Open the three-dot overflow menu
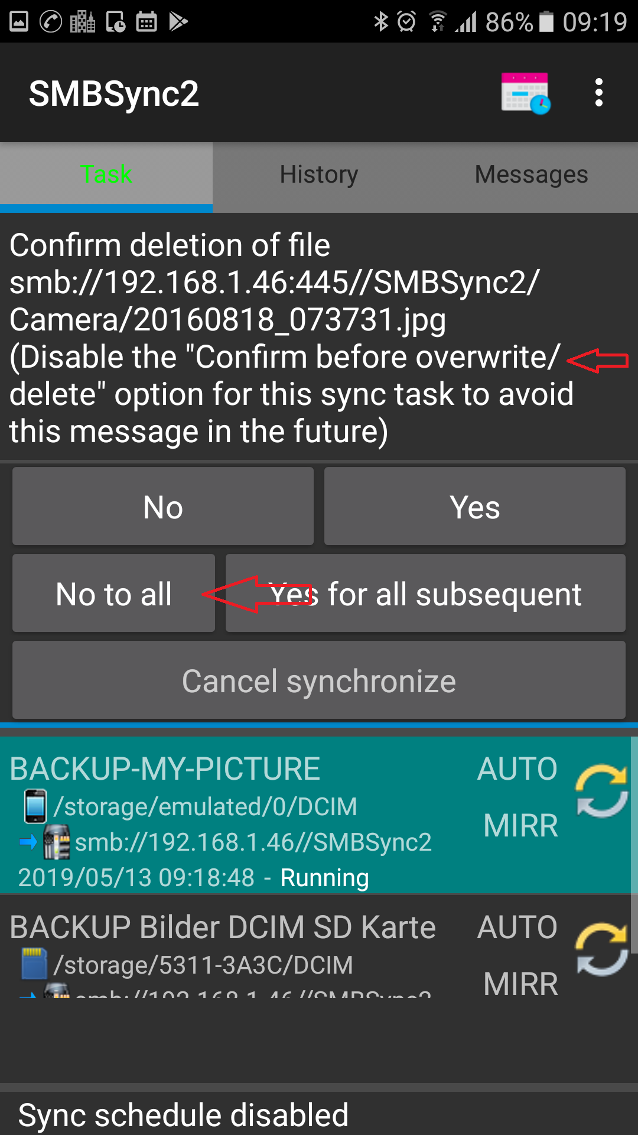Screen dimensions: 638x1135 pos(599,93)
